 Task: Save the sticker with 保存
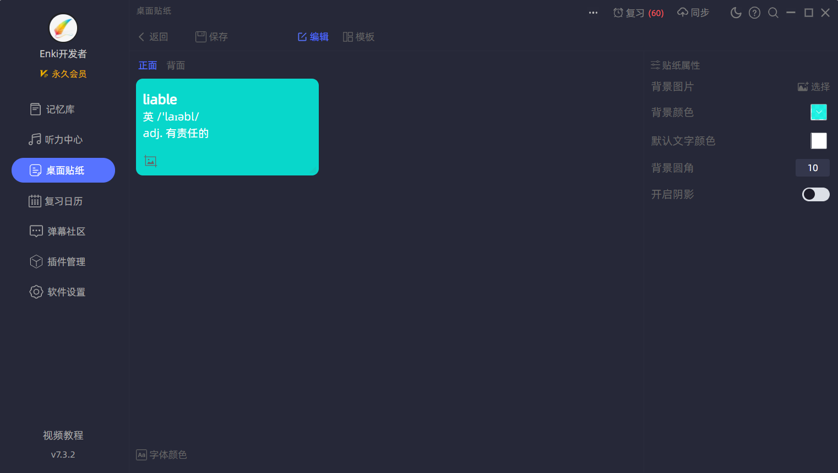[x=211, y=37]
